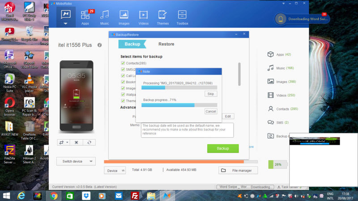358x201 pixels.
Task: Switch to the Backup tab
Action: point(132,44)
